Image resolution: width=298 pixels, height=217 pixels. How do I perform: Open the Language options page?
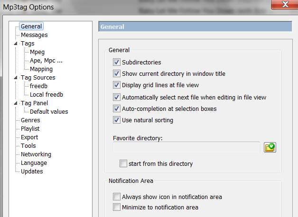point(34,163)
